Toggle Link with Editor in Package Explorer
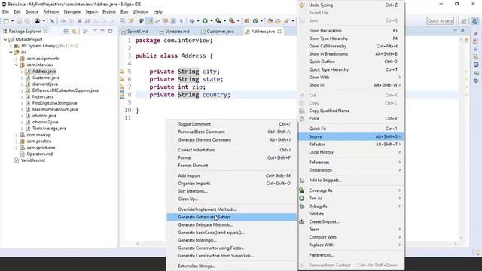 [74, 31]
